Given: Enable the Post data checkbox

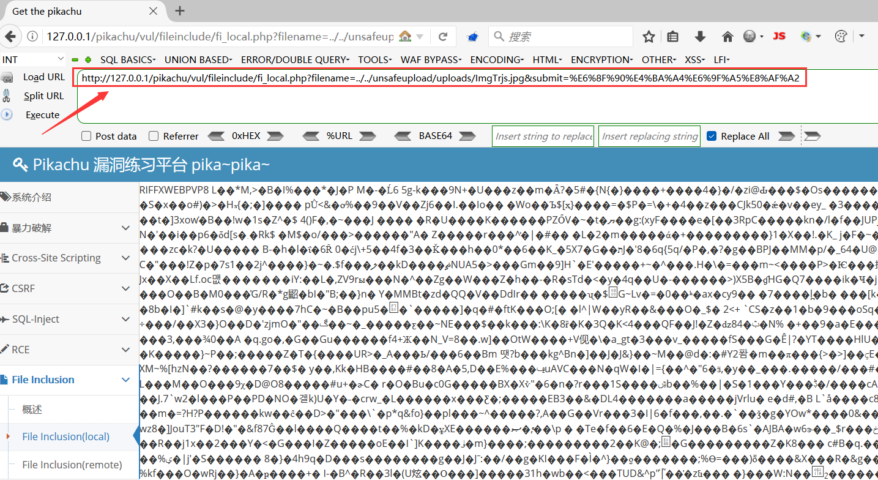Looking at the screenshot, I should coord(86,136).
